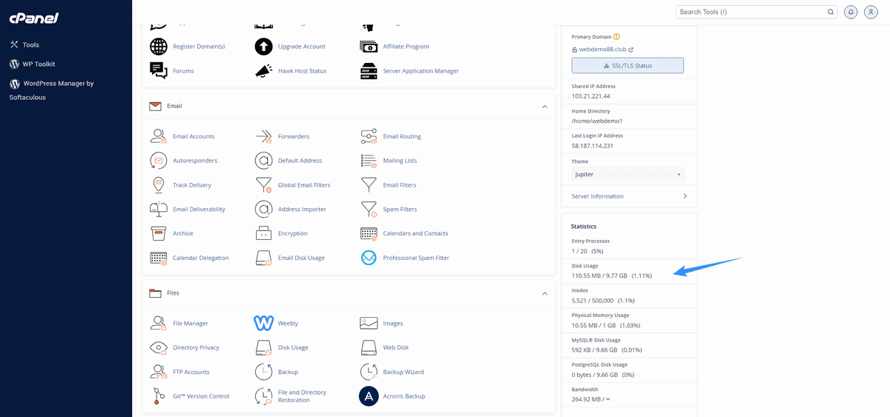
Task: Open the Default Address icon
Action: (x=263, y=160)
